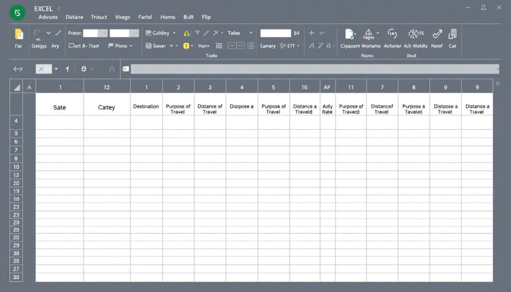The image size is (511, 292).
Task: Open the second dropdown box beside Frater
Action: pos(124,33)
